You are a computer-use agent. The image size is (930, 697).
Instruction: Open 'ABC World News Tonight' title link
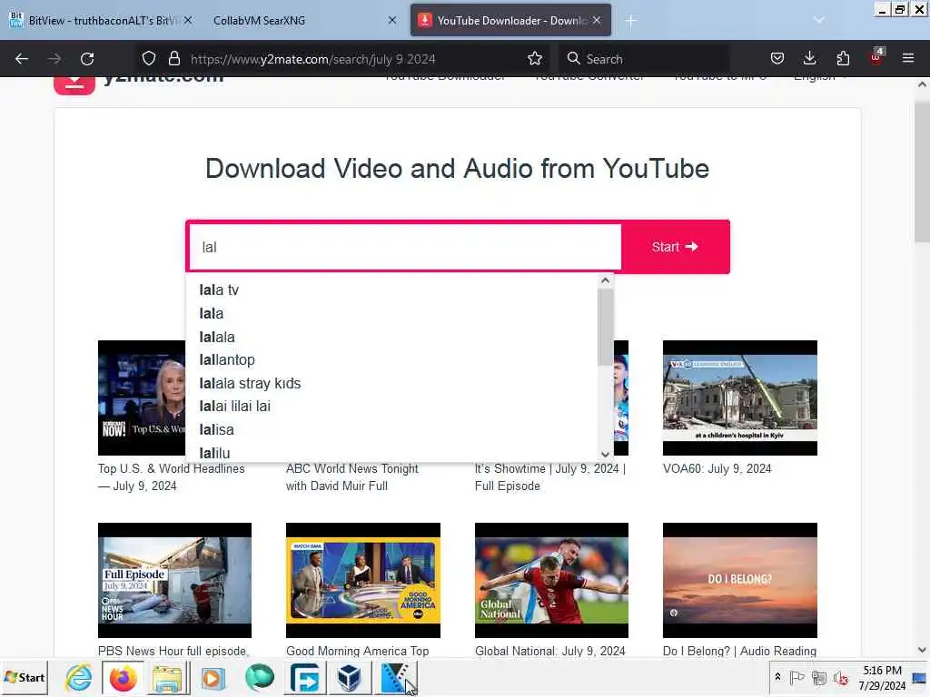click(351, 477)
